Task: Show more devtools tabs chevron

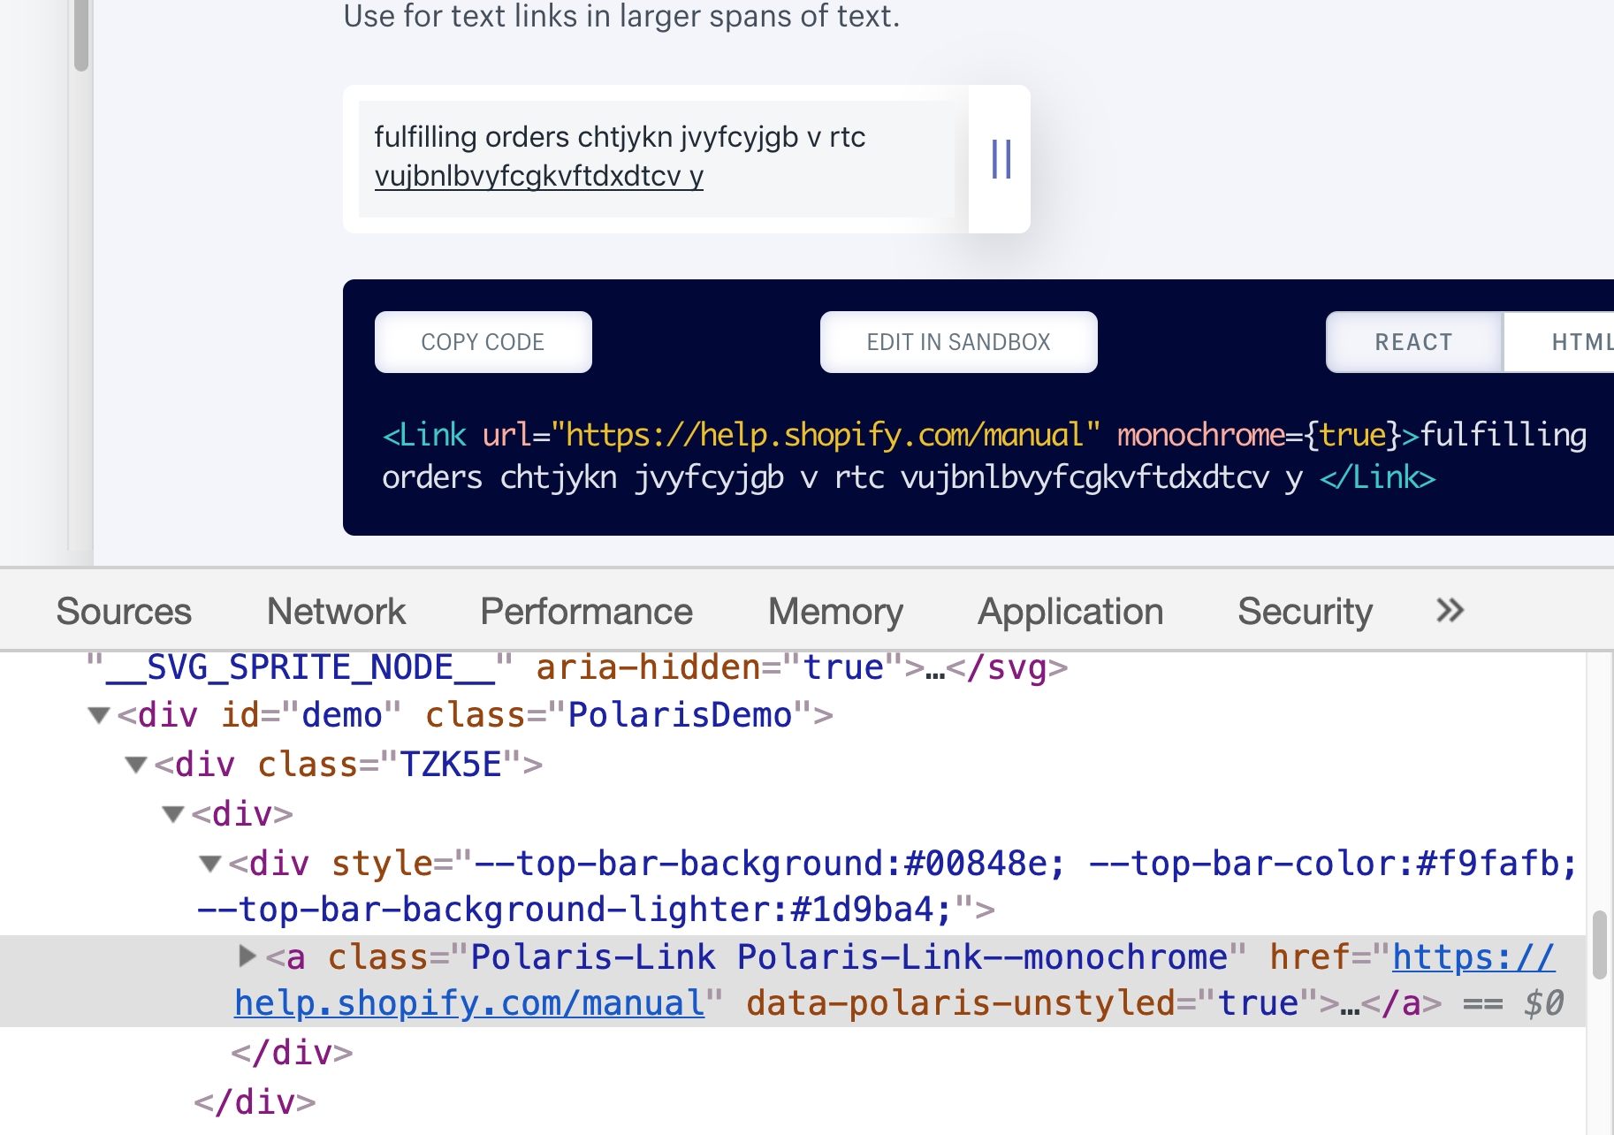Action: click(x=1450, y=610)
